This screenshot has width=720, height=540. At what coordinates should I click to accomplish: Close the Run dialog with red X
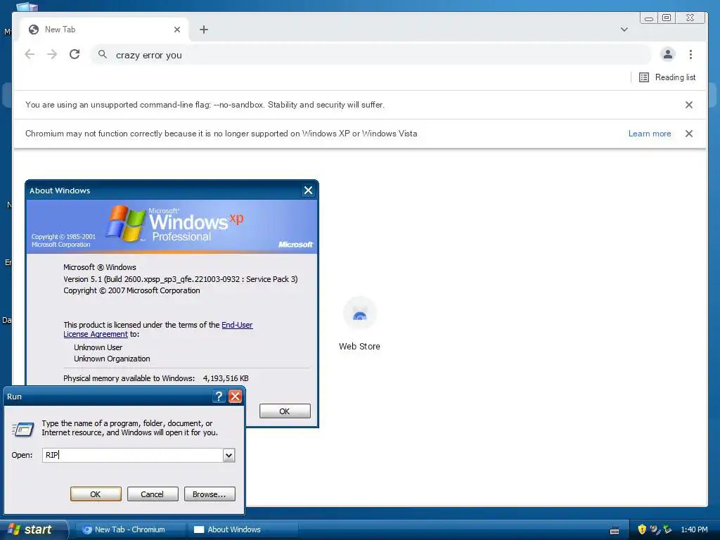(235, 397)
